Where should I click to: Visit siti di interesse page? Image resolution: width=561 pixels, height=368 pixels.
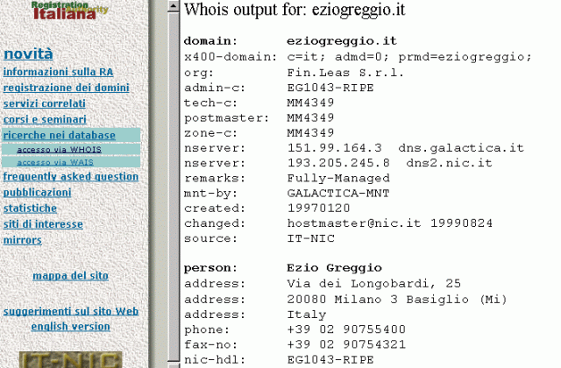[43, 224]
